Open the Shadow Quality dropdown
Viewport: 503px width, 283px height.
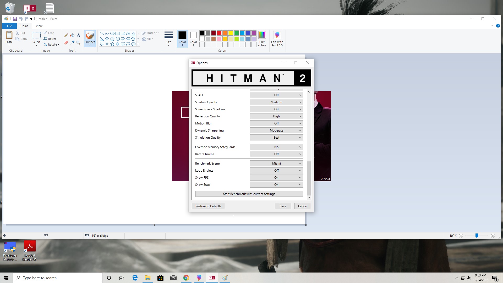coord(276,102)
